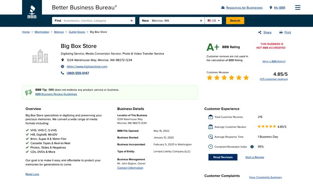Open What is BBB Rating link
This screenshot has width=313, height=184.
[274, 61]
